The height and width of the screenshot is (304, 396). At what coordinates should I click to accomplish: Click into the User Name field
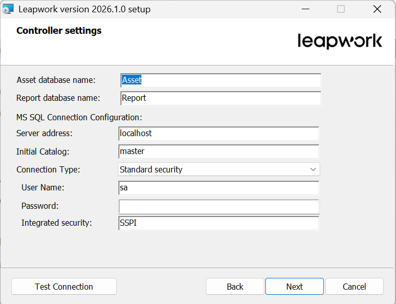point(219,188)
